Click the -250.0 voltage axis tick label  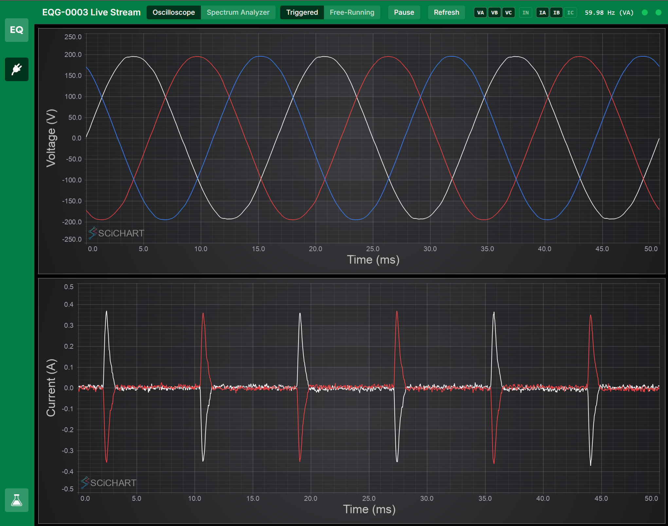tap(72, 239)
